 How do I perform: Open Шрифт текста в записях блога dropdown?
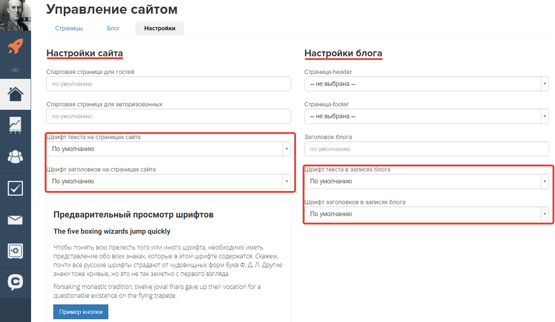(x=427, y=181)
